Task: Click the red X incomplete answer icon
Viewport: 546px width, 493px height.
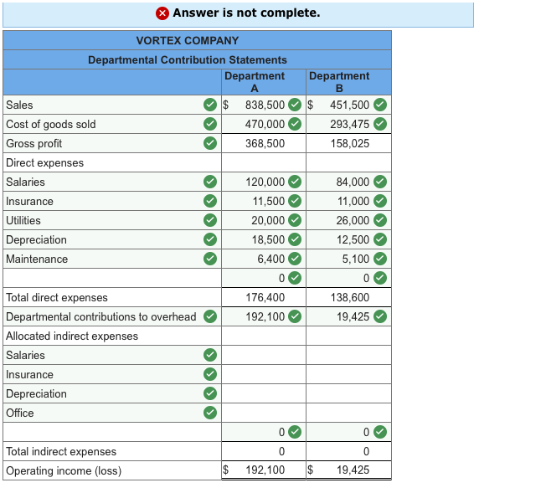Action: click(162, 13)
